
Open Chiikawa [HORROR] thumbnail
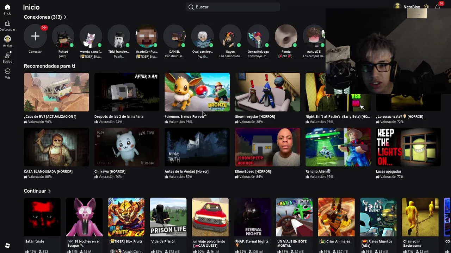127,147
